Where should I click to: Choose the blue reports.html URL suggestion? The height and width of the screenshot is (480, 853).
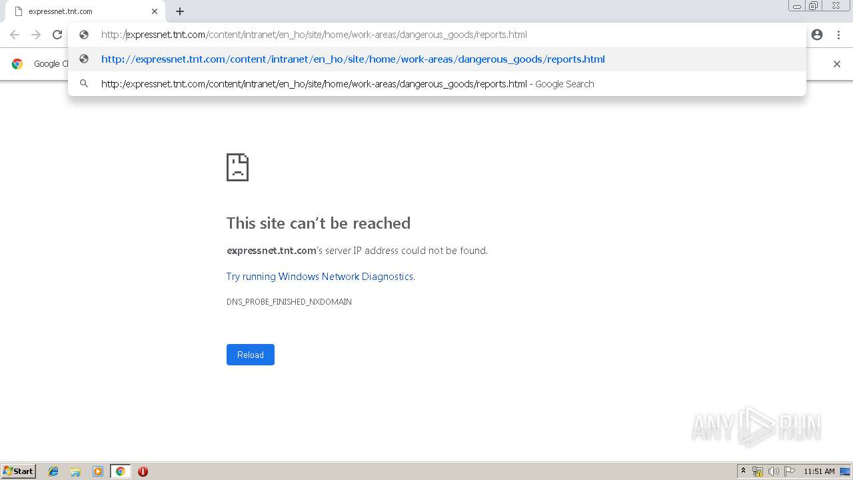[437, 59]
